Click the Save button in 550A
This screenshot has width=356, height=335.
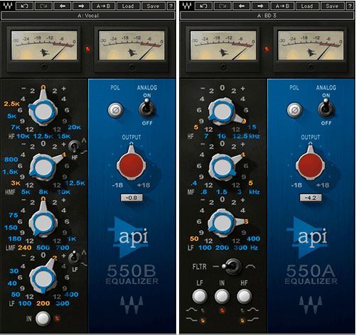tap(332, 6)
